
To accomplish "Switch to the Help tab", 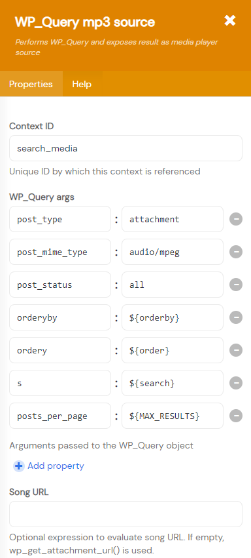I will [x=82, y=84].
